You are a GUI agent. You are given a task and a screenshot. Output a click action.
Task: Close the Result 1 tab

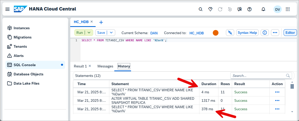(x=90, y=66)
